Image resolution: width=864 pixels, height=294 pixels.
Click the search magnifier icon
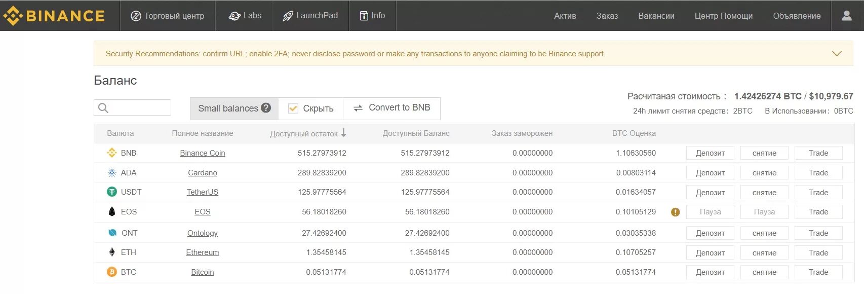[x=103, y=107]
